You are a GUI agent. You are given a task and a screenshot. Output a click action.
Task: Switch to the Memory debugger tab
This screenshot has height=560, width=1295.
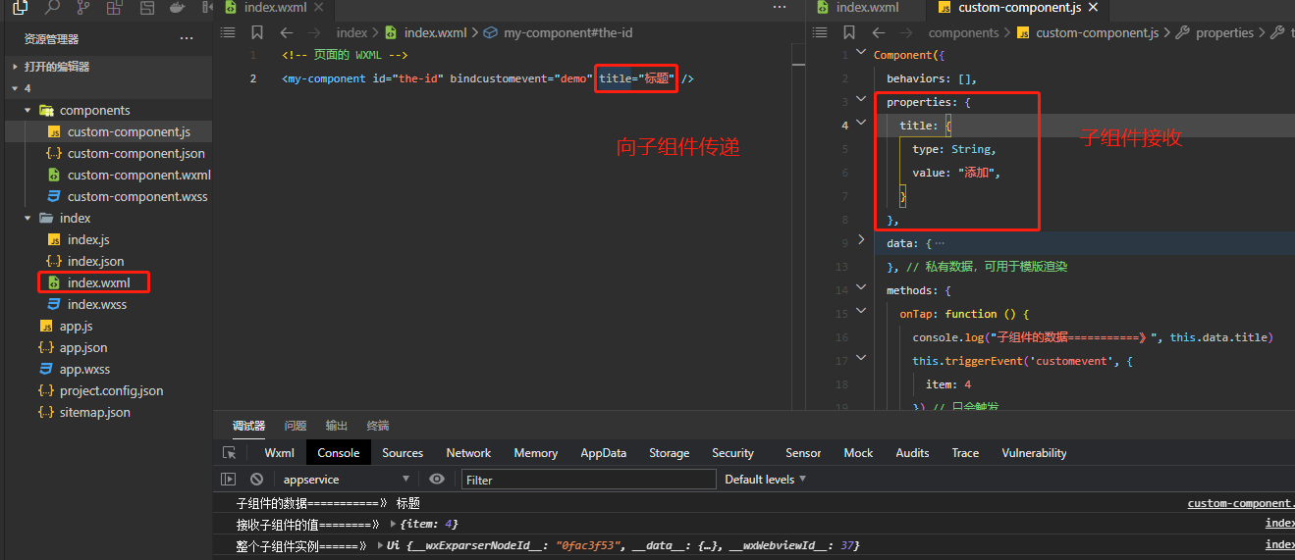[535, 453]
